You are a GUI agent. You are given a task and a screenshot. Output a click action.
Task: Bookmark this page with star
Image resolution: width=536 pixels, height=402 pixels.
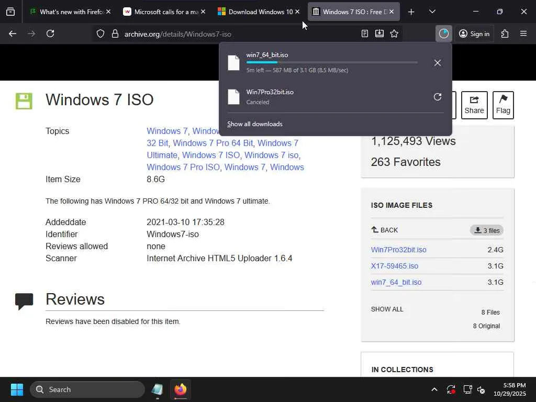[394, 33]
